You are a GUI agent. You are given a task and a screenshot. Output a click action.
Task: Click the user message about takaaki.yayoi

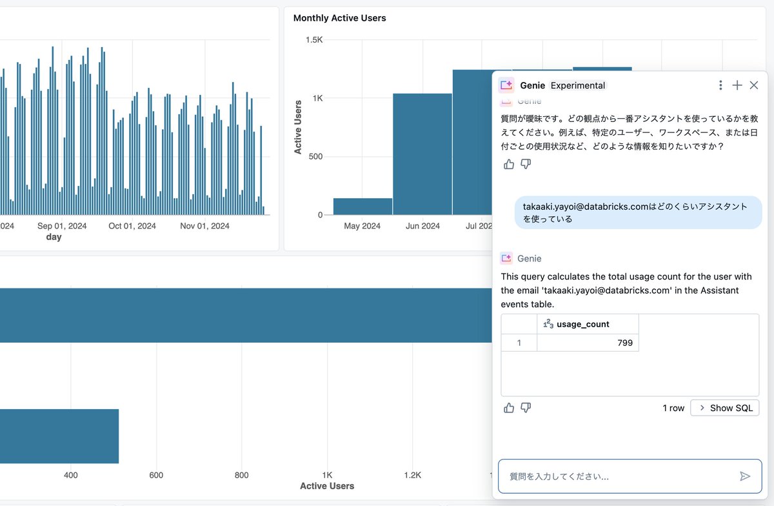coord(638,212)
